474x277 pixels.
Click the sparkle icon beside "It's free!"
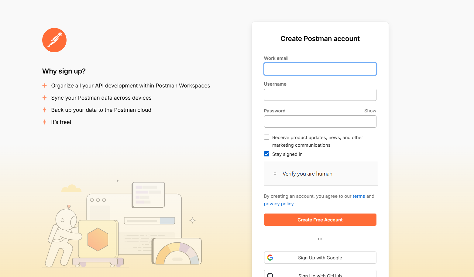coord(44,122)
